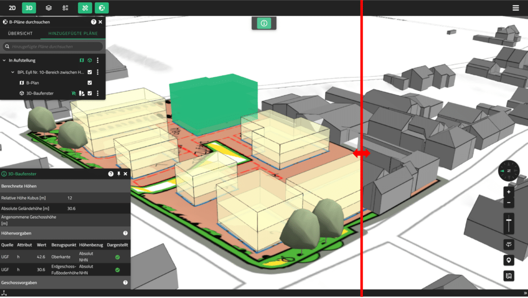Click the Dargestellt column header
Viewport: 528px width, 298px height.
click(x=118, y=245)
